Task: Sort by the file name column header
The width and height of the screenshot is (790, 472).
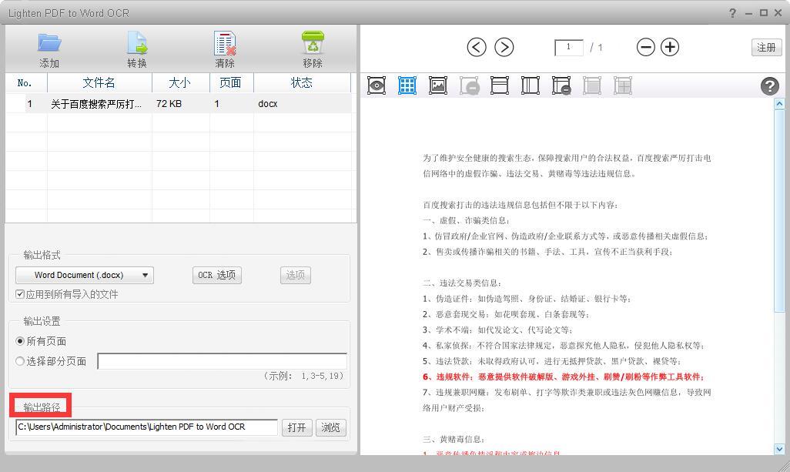Action: point(99,82)
